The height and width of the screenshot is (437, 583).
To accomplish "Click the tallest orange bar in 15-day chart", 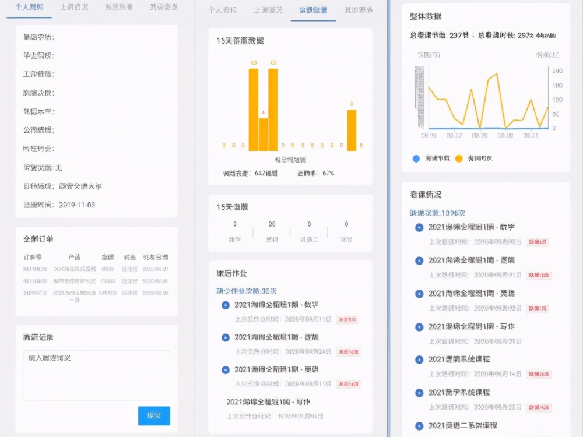I will pos(254,110).
